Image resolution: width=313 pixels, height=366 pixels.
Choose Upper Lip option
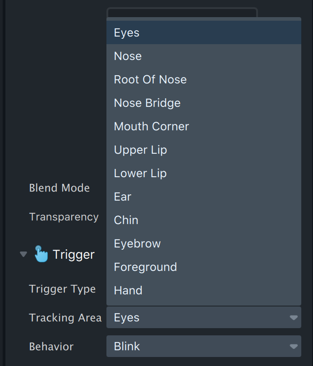(204, 150)
